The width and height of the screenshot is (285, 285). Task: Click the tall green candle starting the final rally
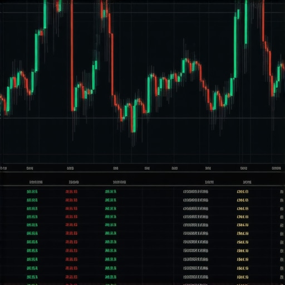(x=235, y=47)
